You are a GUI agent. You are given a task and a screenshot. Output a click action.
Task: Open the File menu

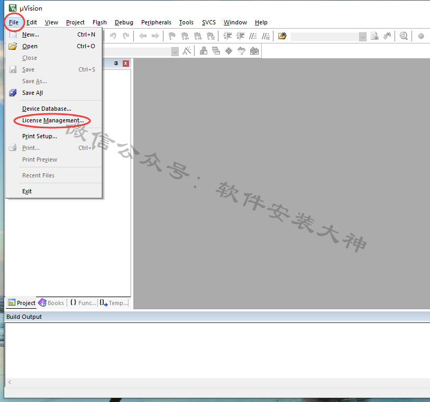click(x=14, y=22)
